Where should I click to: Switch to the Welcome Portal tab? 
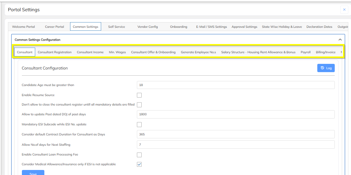pos(23,27)
